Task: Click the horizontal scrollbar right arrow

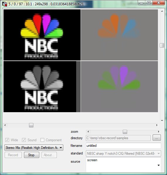Action: point(157,125)
